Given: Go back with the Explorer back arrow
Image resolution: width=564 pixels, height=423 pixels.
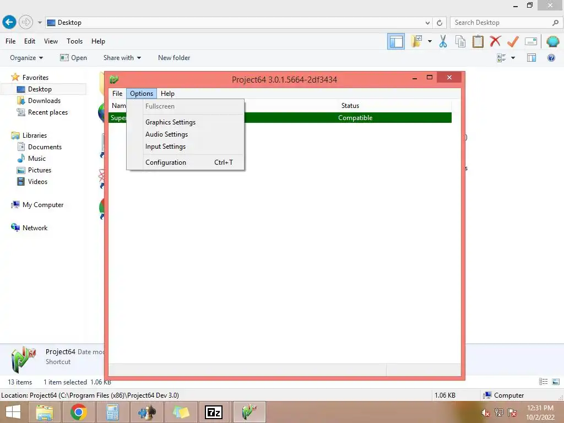Looking at the screenshot, I should tap(9, 22).
